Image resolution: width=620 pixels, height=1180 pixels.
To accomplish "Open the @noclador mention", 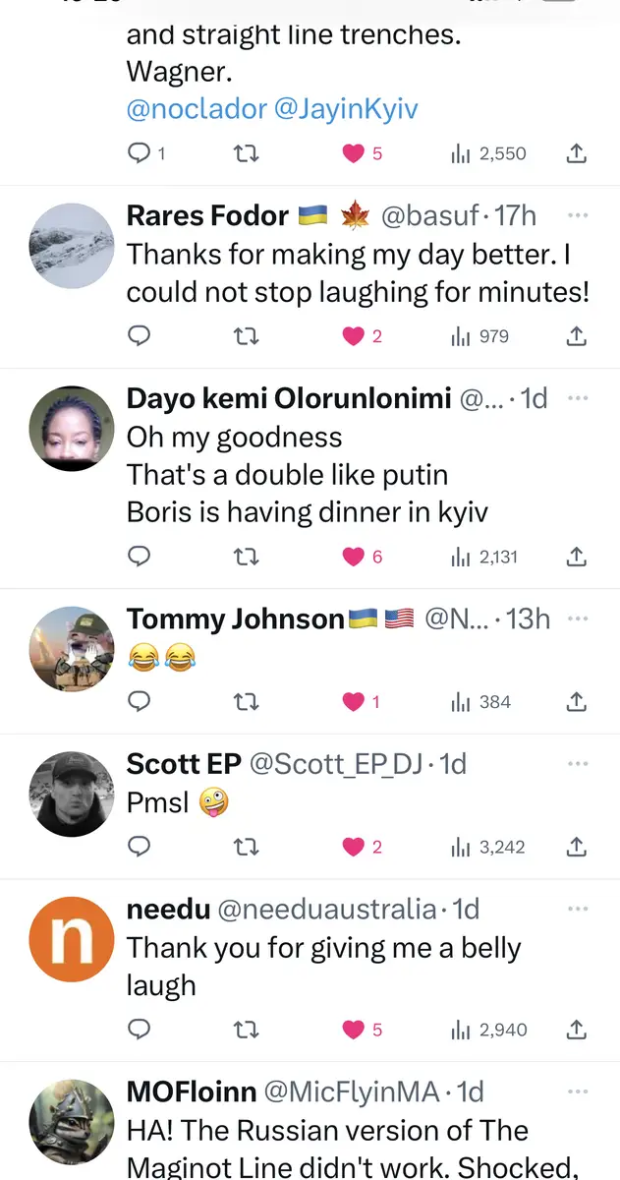I will [x=197, y=109].
